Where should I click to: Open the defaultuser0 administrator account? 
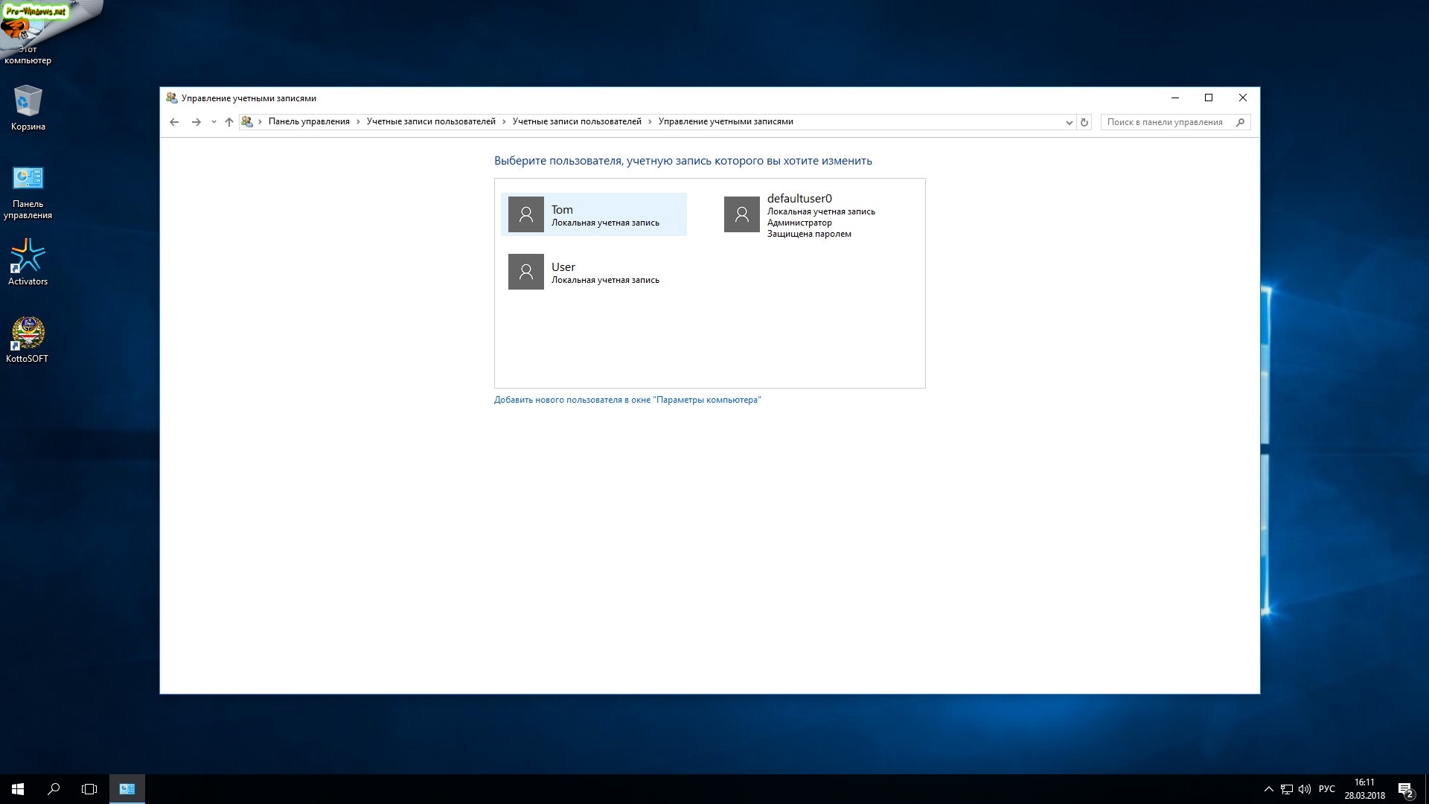(800, 214)
